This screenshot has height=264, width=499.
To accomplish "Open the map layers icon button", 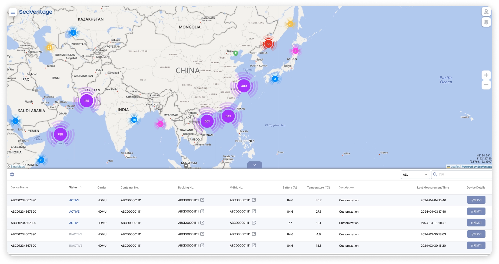I will coord(486,22).
